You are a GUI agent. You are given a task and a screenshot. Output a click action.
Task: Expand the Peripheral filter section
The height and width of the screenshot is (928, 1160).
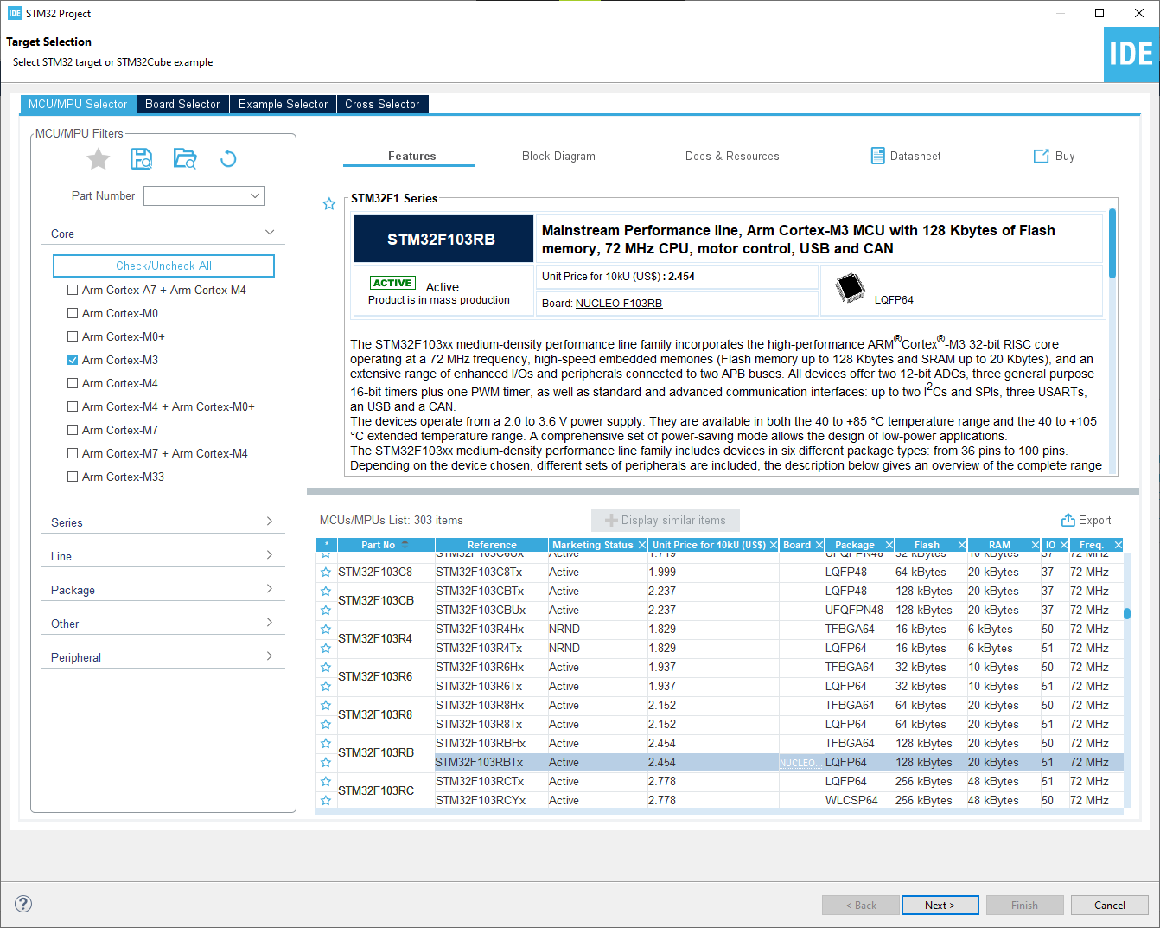coord(270,656)
